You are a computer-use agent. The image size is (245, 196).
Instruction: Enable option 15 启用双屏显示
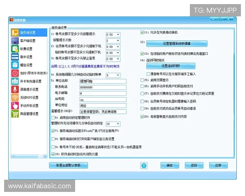point(142,80)
